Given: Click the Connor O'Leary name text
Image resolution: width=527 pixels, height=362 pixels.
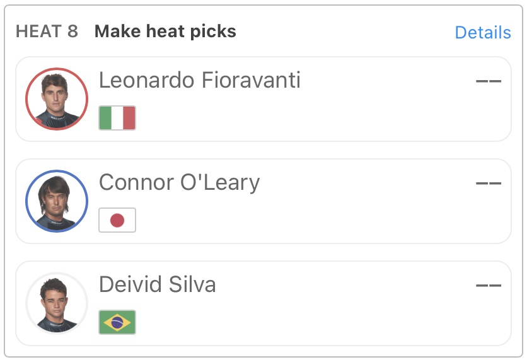Looking at the screenshot, I should tap(180, 182).
